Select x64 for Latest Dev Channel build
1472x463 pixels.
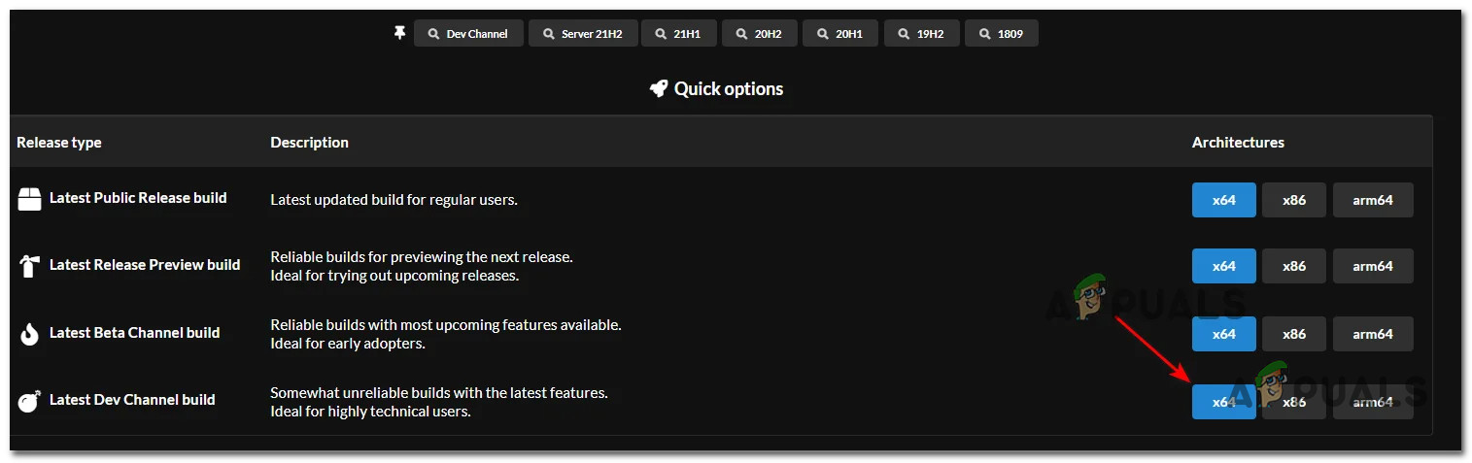point(1223,402)
